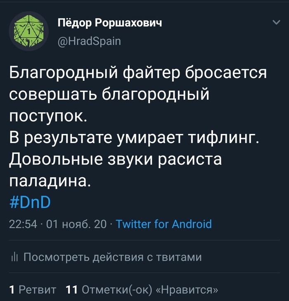This screenshot has height=301, width=289.
Task: Click the retweet count number 1
Action: pyautogui.click(x=12, y=289)
